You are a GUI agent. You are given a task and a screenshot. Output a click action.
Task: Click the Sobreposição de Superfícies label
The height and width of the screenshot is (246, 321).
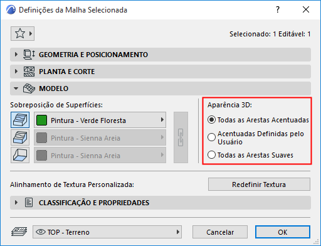[56, 105]
